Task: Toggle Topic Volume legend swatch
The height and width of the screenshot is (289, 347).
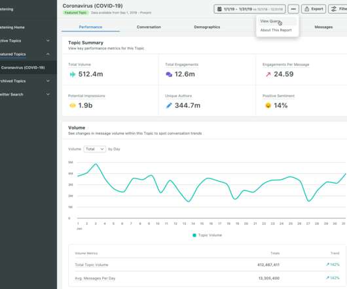Action: [194, 235]
